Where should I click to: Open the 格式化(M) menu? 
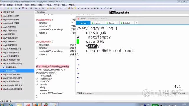pos(18,5)
